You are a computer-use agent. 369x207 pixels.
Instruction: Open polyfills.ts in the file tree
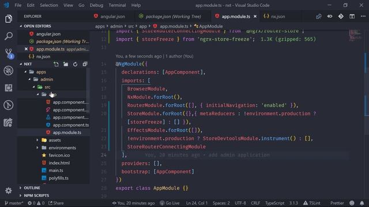pos(58,178)
